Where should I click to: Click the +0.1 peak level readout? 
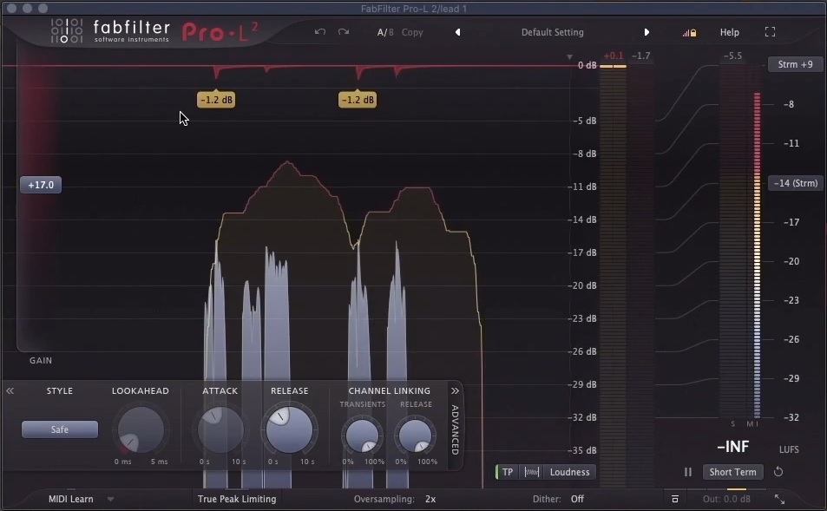click(613, 56)
